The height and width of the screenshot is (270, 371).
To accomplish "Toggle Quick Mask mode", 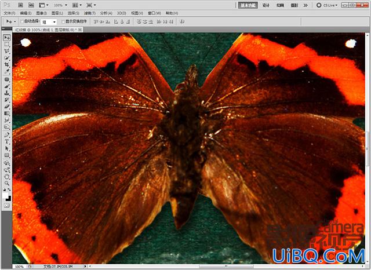I will (7, 206).
